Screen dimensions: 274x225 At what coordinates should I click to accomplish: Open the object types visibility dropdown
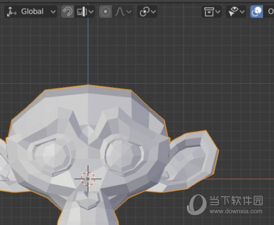tap(212, 11)
